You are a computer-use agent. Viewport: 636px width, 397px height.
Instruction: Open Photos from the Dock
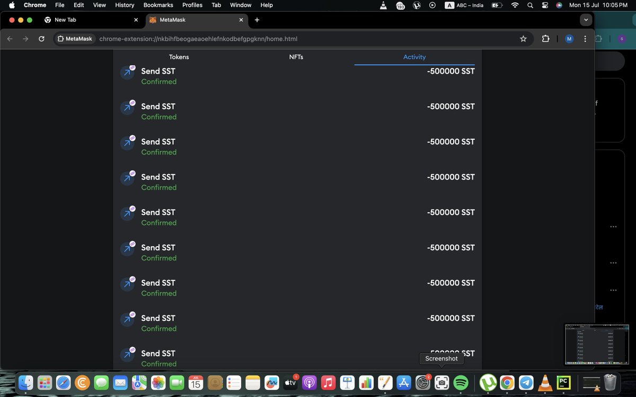coord(158,382)
